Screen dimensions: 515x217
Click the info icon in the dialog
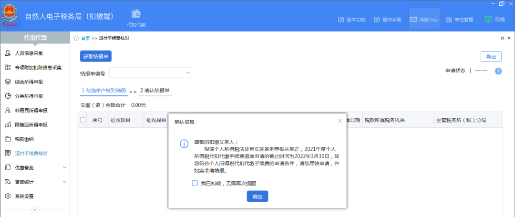pos(184,144)
